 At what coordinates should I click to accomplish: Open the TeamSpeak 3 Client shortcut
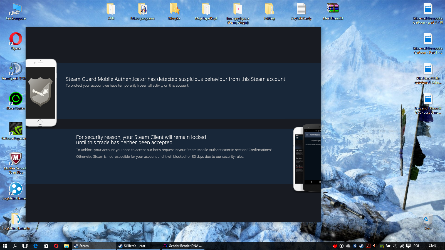[15, 69]
